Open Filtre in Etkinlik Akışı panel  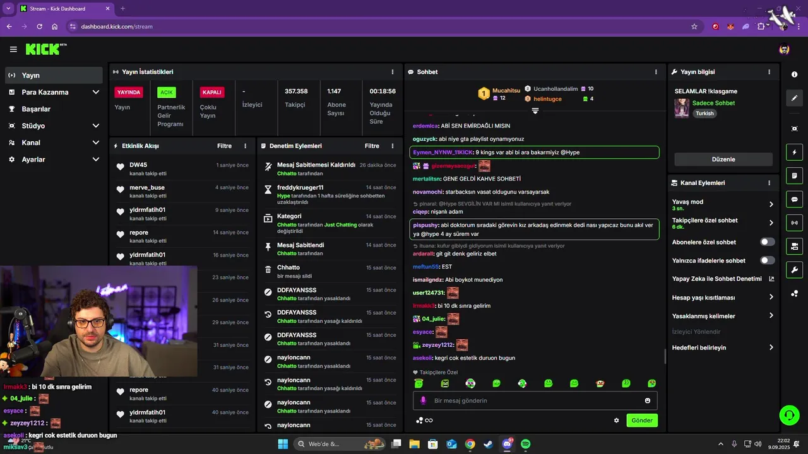click(224, 146)
